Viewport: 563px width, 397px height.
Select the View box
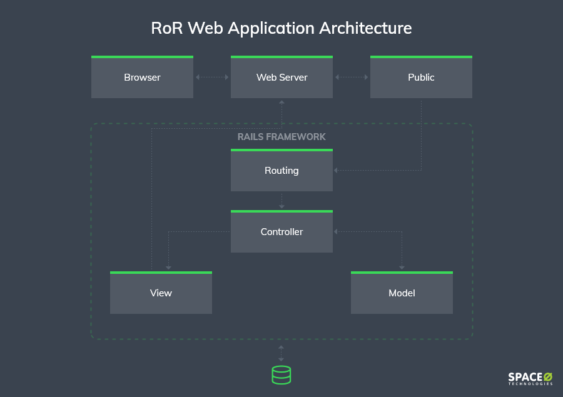161,293
